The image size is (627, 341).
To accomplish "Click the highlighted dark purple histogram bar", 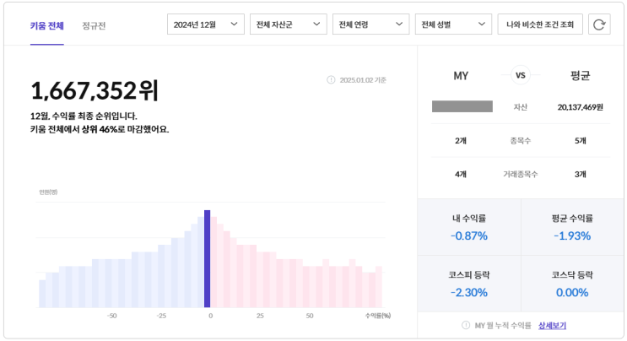I will pyautogui.click(x=207, y=258).
